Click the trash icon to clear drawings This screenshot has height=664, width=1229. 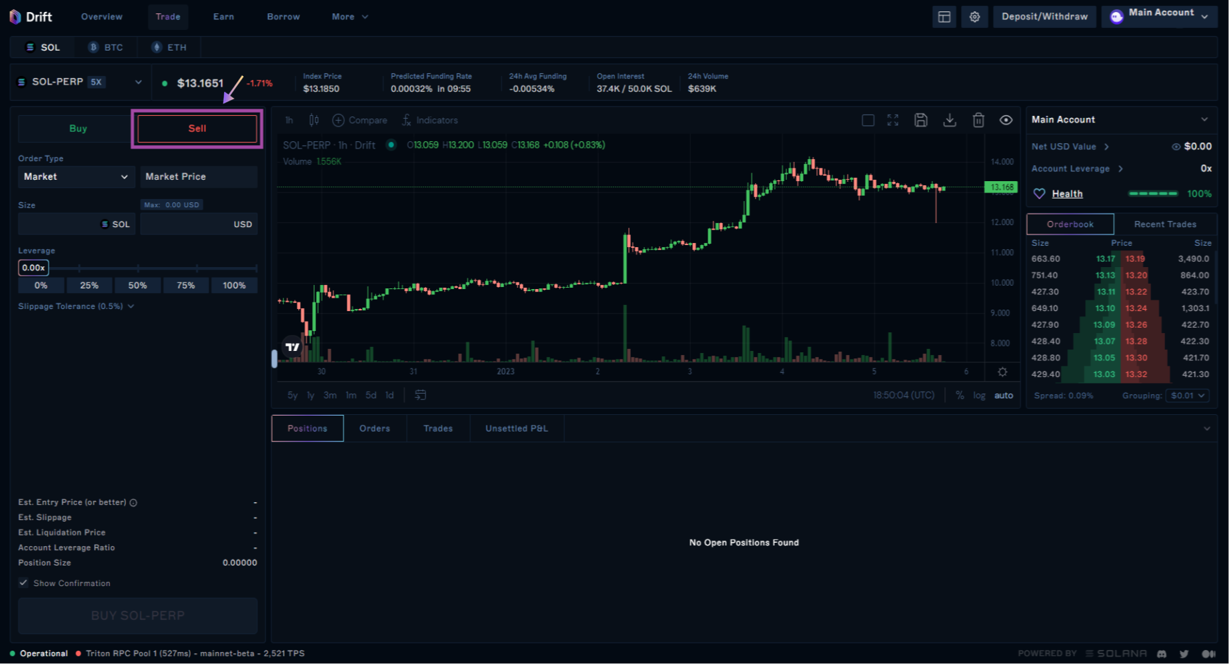[978, 120]
